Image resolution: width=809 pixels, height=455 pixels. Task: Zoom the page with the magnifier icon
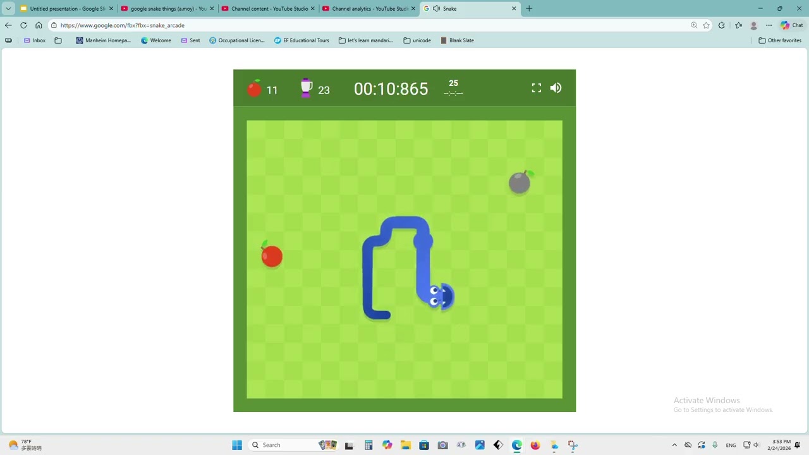(x=694, y=25)
